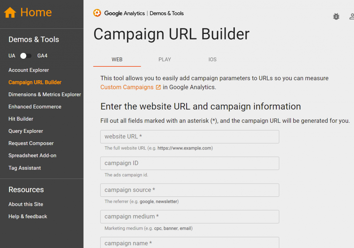This screenshot has height=248, width=354.
Task: Open the Custom Campaigns link
Action: (x=127, y=87)
